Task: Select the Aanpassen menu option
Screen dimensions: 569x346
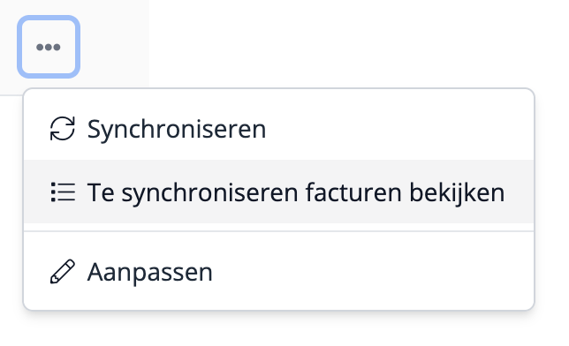Action: point(278,272)
